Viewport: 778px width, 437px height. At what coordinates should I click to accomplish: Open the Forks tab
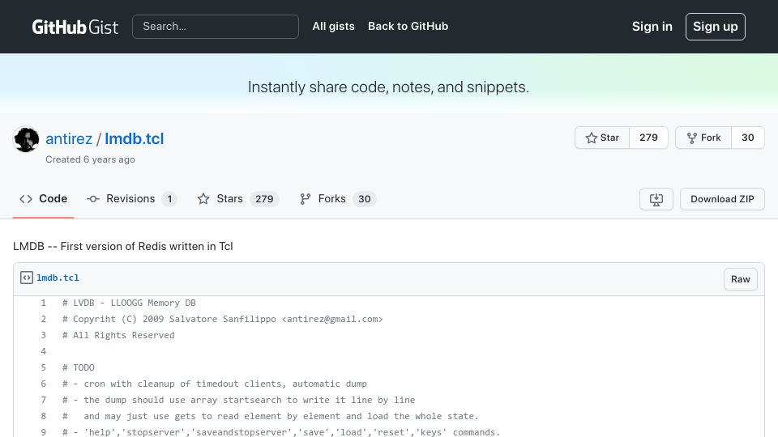pos(337,199)
